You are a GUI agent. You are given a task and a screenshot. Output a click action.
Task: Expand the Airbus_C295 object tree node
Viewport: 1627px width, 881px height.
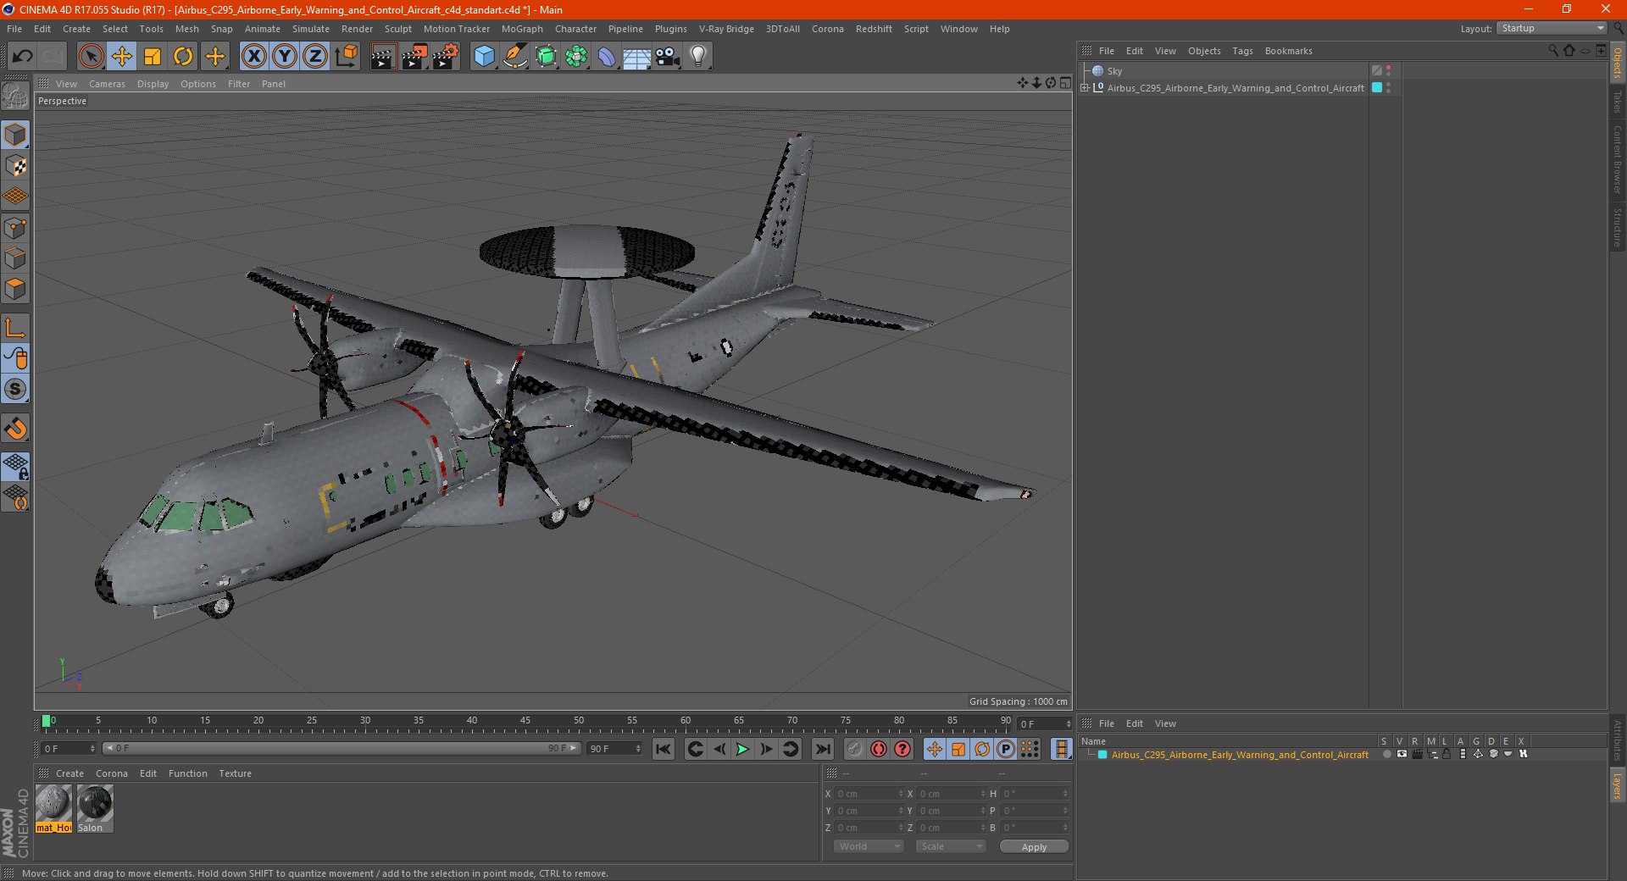click(1085, 87)
